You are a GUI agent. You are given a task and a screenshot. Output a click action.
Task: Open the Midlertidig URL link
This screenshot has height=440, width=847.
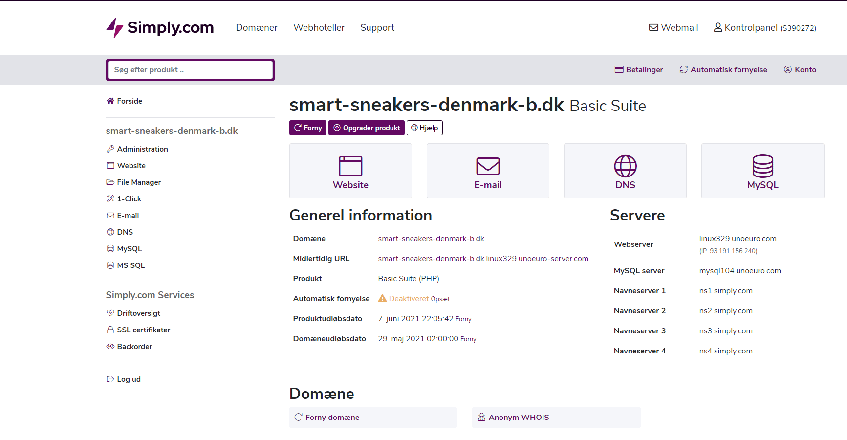coord(483,259)
